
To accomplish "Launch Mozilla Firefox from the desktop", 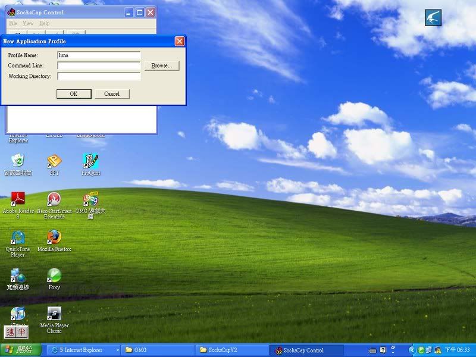I will click(x=54, y=237).
